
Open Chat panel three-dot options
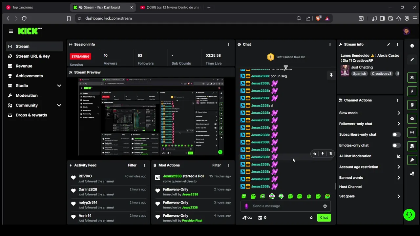330,45
